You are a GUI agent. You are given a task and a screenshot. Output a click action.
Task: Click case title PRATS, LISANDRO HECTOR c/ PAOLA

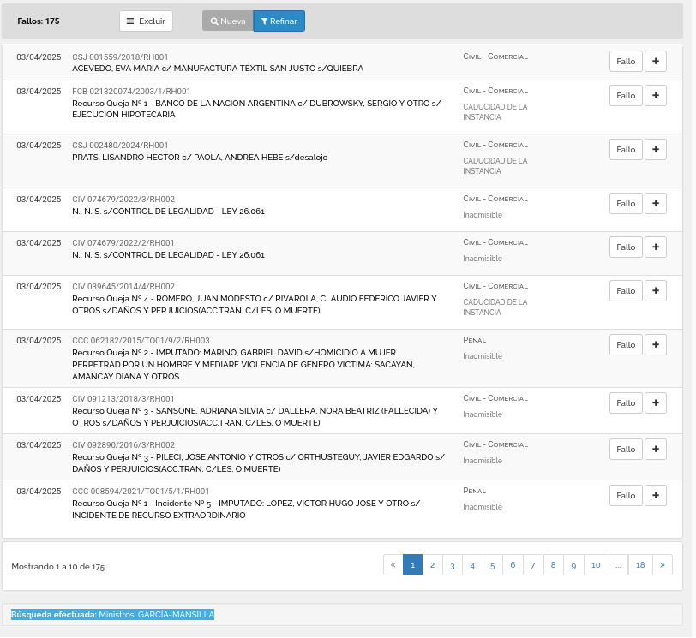pyautogui.click(x=200, y=158)
